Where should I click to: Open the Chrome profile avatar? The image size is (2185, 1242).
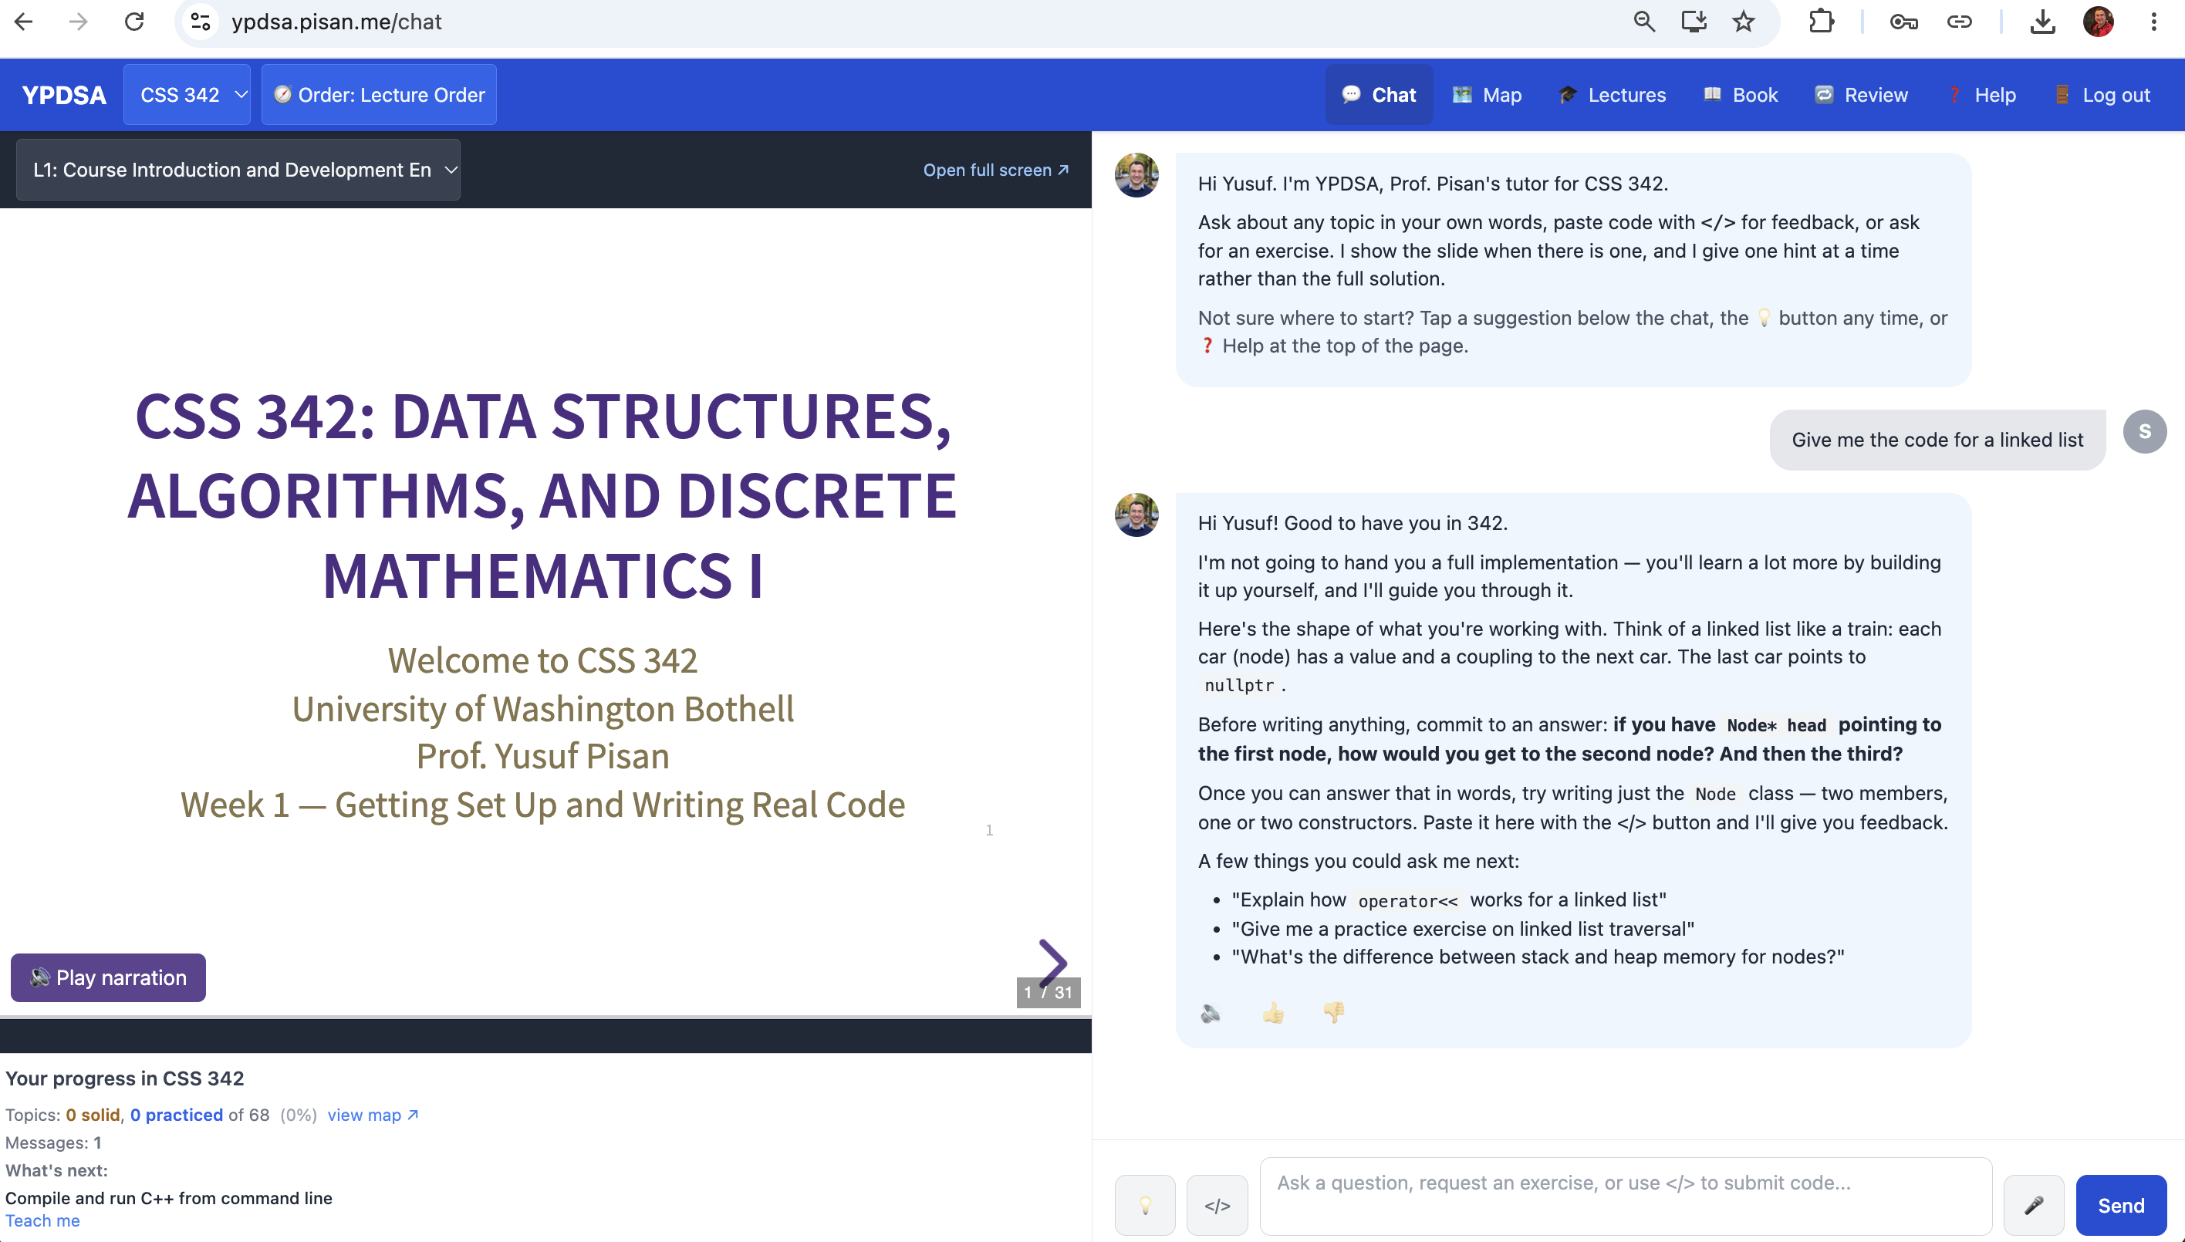2099,22
